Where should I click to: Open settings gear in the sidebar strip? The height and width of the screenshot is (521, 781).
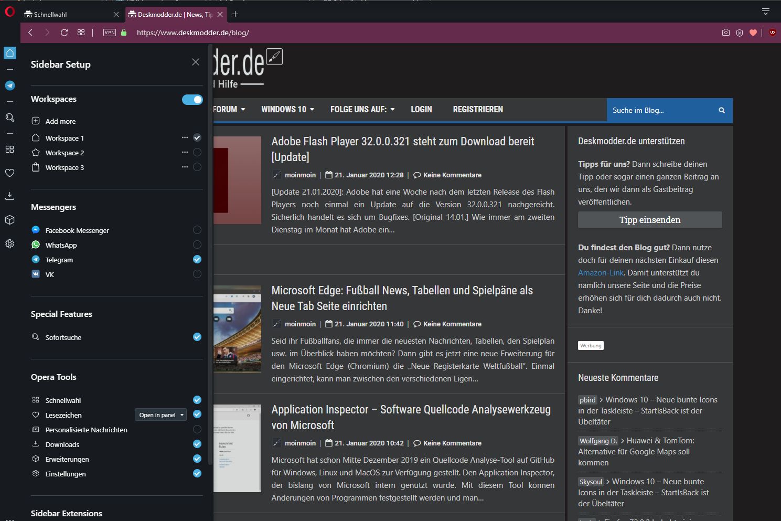(x=10, y=243)
